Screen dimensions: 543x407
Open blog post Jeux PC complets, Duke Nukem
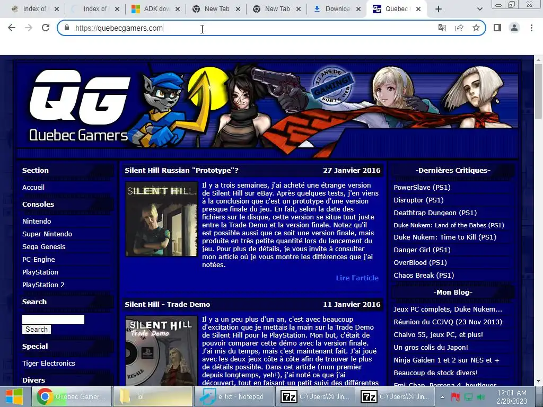pyautogui.click(x=448, y=309)
